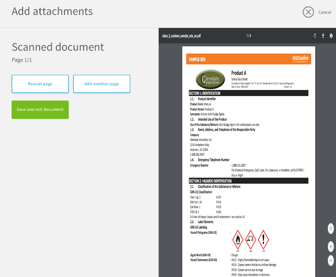Click the fit-to-page round button
Viewport: 336px width, 277px height.
click(331, 229)
